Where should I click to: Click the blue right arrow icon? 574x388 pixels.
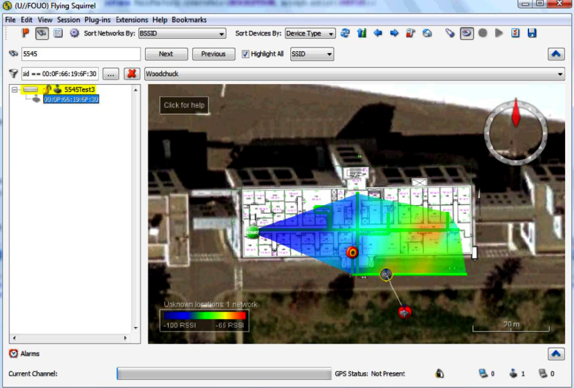click(394, 33)
